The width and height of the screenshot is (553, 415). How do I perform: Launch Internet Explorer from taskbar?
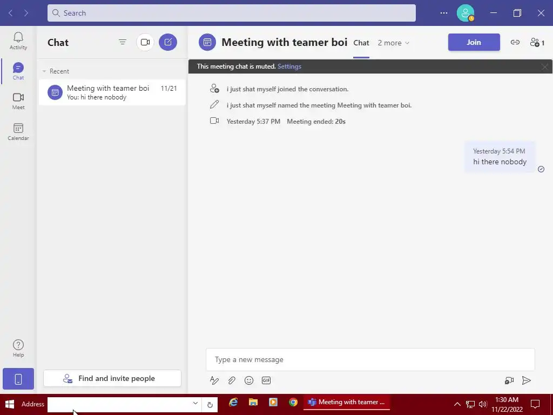point(233,402)
